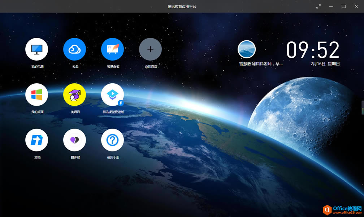Minimize the 腾讯教育应用平台 window
The width and height of the screenshot is (364, 217).
point(331,6)
